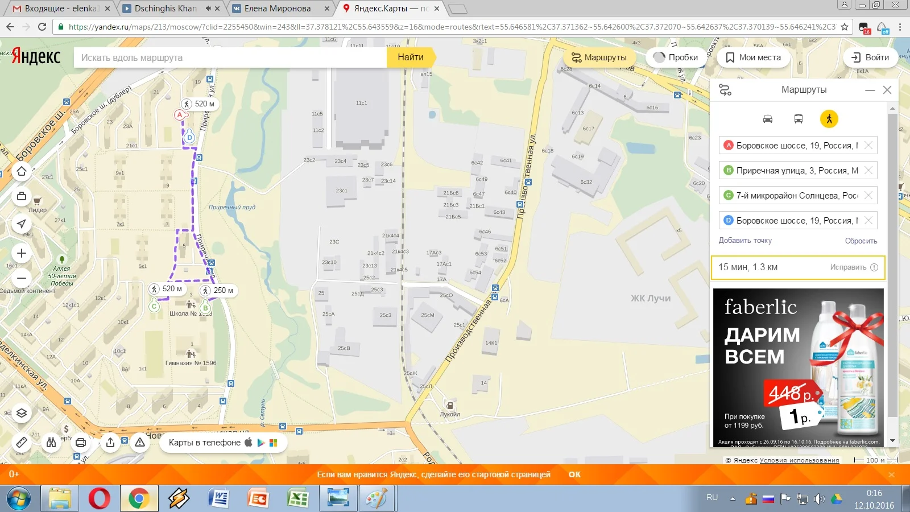Image resolution: width=910 pixels, height=512 pixels.
Task: Remove waypoint A Боровское шоссе, 19
Action: 868,145
